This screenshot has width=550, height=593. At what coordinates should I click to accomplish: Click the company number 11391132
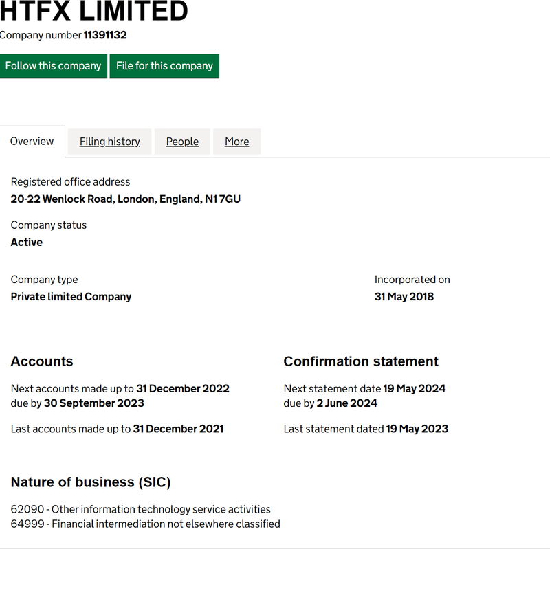(x=105, y=35)
